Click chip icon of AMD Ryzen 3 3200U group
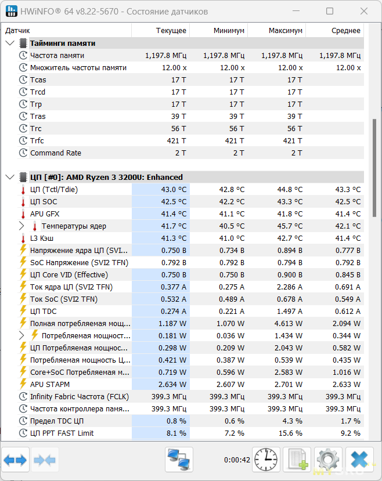Screen dimensions: 382x481 click(x=23, y=177)
